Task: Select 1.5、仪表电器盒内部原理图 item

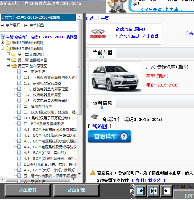Action: pos(46,101)
